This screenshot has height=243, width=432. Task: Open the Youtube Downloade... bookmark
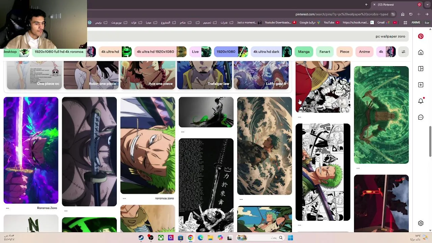280,23
